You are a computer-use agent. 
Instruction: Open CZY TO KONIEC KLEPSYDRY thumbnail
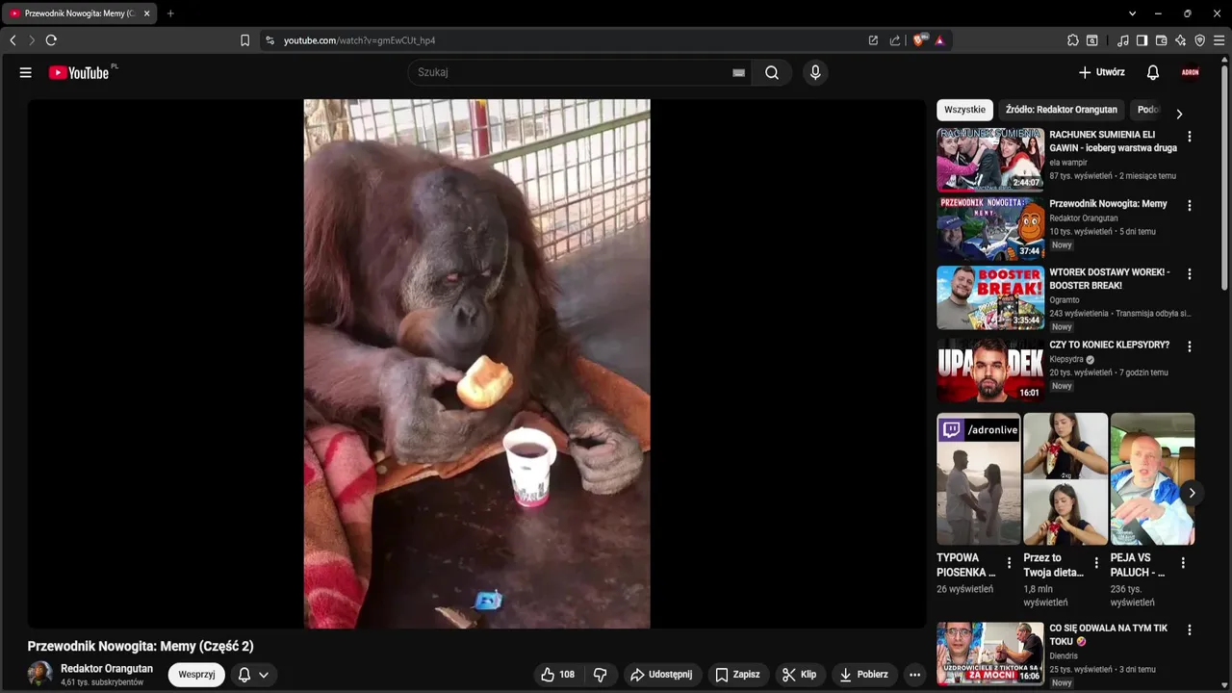pos(990,371)
